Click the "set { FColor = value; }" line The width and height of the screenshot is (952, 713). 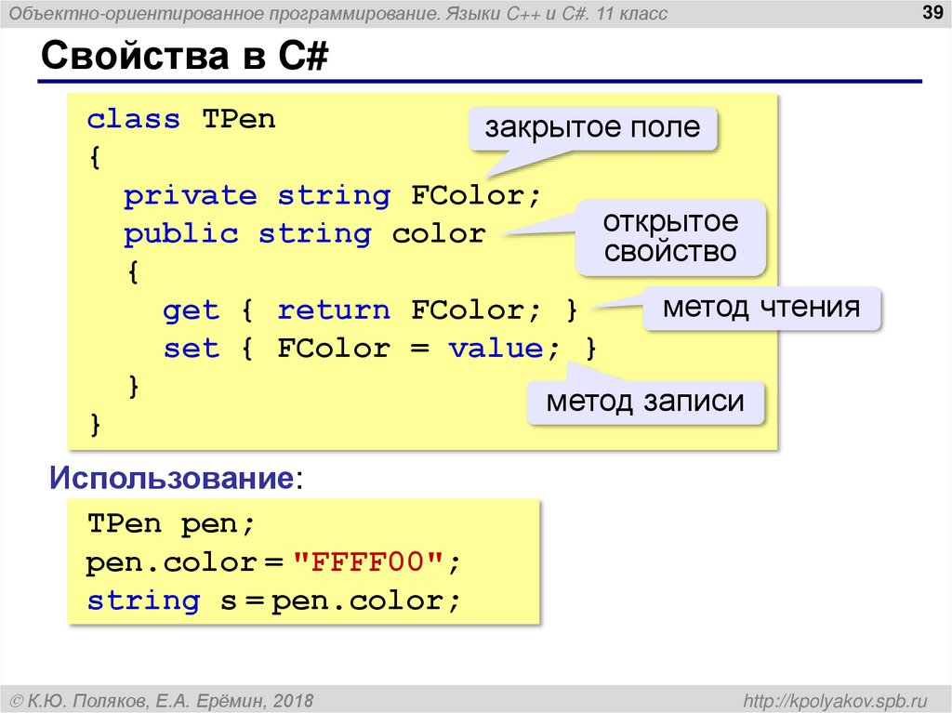point(380,349)
